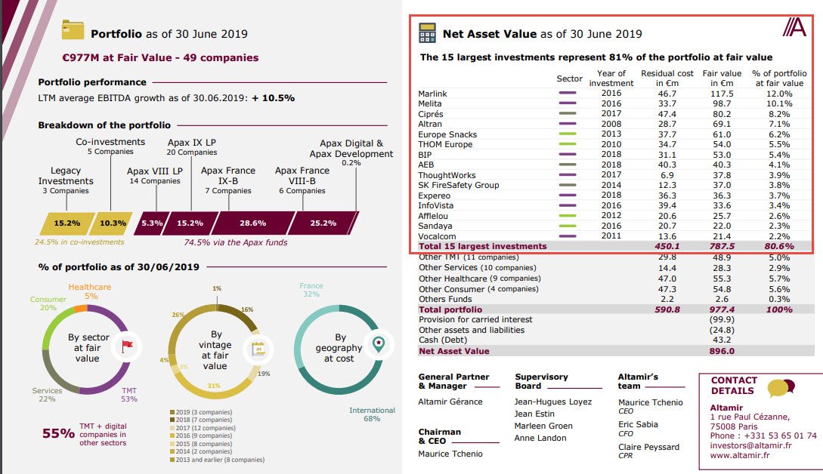
Task: Click Marlink's fair value 117.5
Action: 722,94
